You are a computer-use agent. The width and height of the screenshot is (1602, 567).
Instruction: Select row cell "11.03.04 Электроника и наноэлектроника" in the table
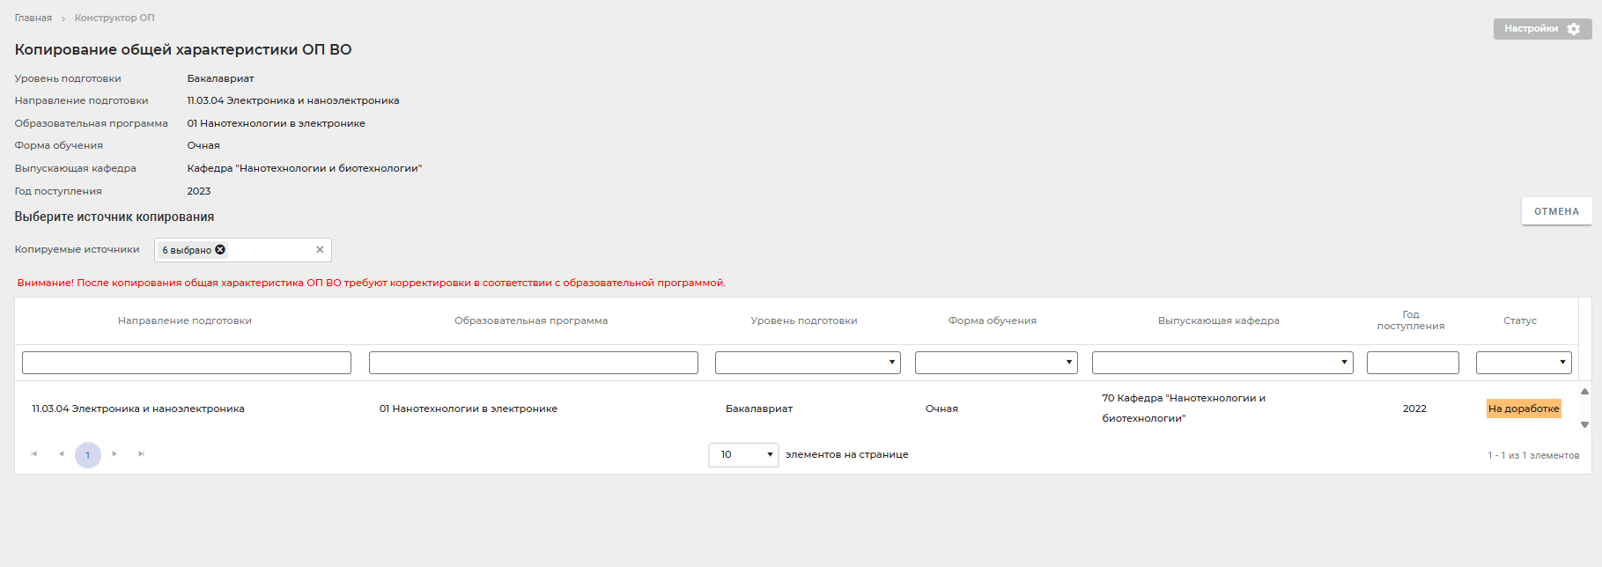point(138,409)
